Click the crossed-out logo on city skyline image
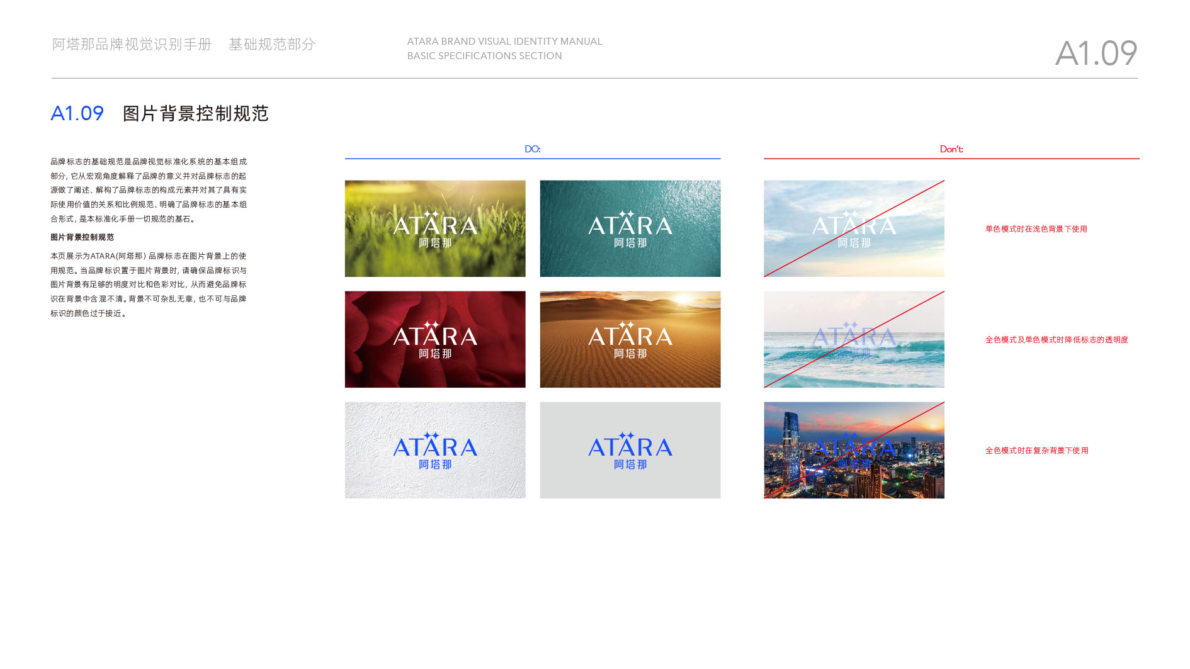The height and width of the screenshot is (669, 1190). (854, 451)
